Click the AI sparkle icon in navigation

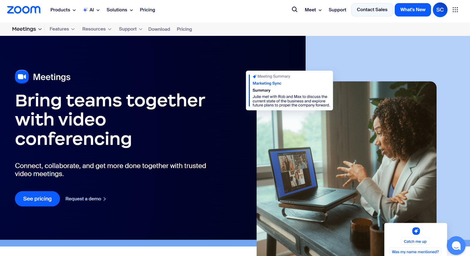click(x=85, y=10)
